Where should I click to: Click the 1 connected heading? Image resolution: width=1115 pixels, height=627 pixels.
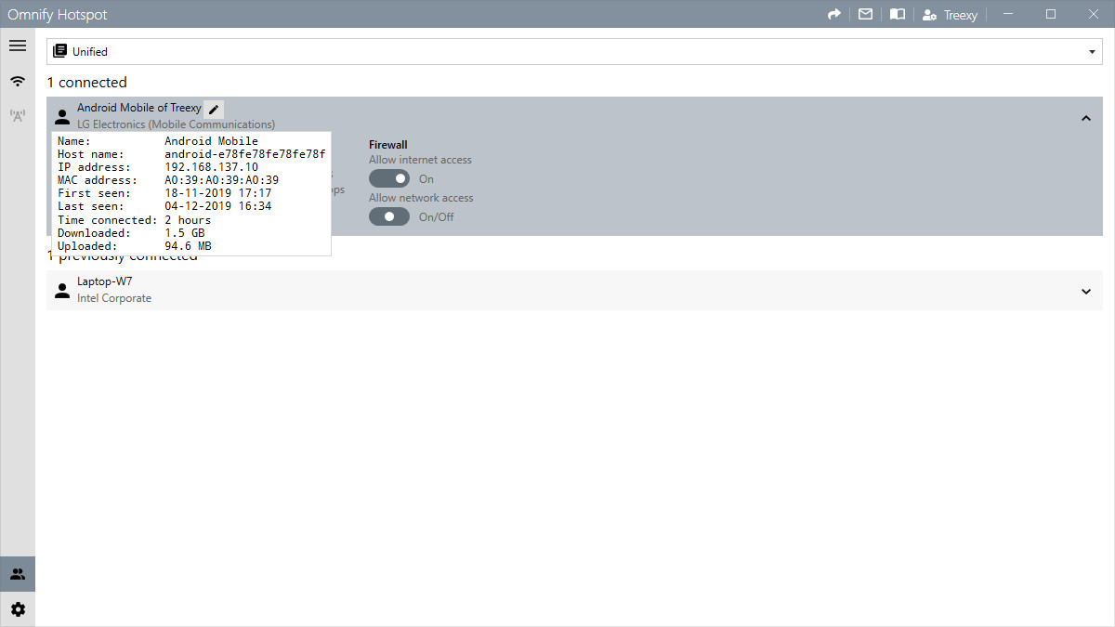(86, 82)
